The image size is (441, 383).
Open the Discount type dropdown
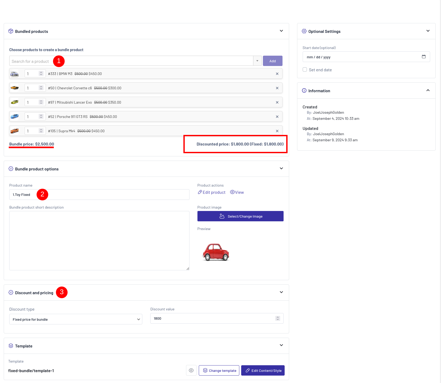[x=76, y=319]
